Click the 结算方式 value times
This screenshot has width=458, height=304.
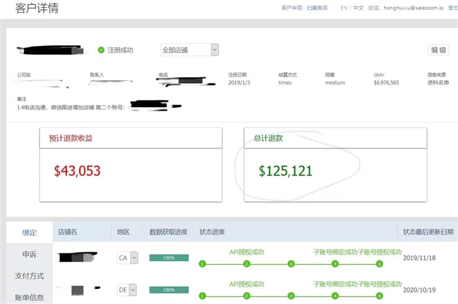click(285, 83)
